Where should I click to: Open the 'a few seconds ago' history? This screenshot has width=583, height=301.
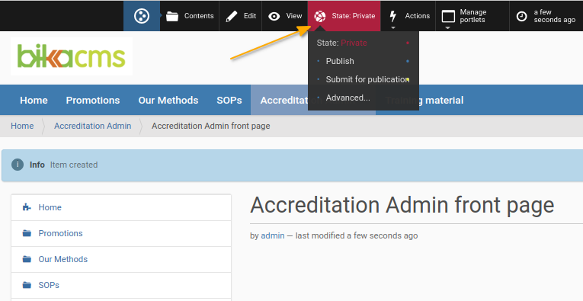click(546, 16)
